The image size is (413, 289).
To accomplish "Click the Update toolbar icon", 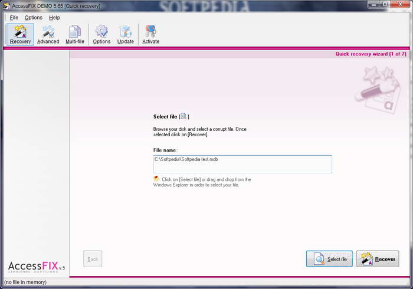I will (x=125, y=34).
